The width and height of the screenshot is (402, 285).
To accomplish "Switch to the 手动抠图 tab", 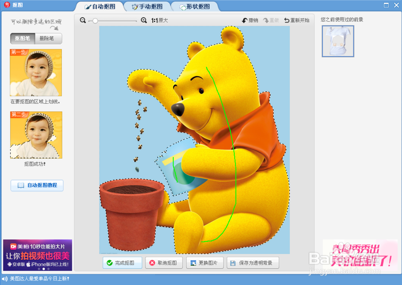I will click(x=147, y=6).
